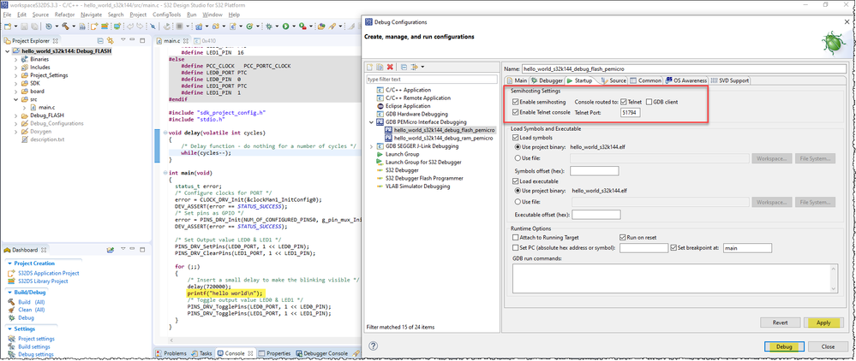Click the pencil marker toolbar icon
The image size is (856, 361).
(332, 27)
